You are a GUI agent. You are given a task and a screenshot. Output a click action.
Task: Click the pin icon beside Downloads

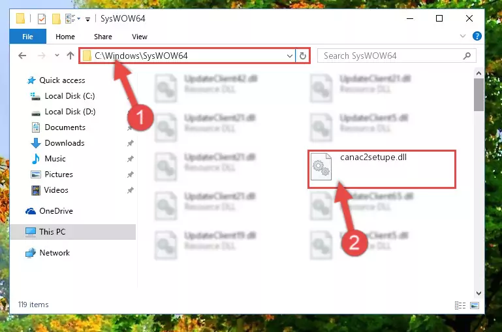point(131,143)
